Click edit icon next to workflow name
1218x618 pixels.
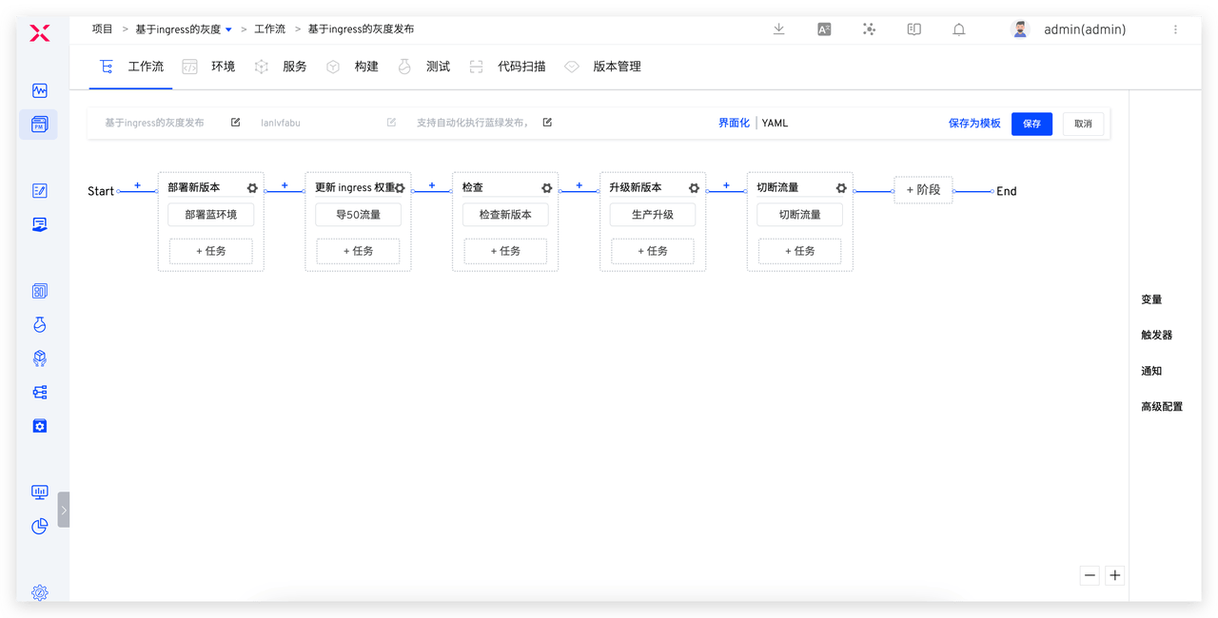tap(236, 123)
